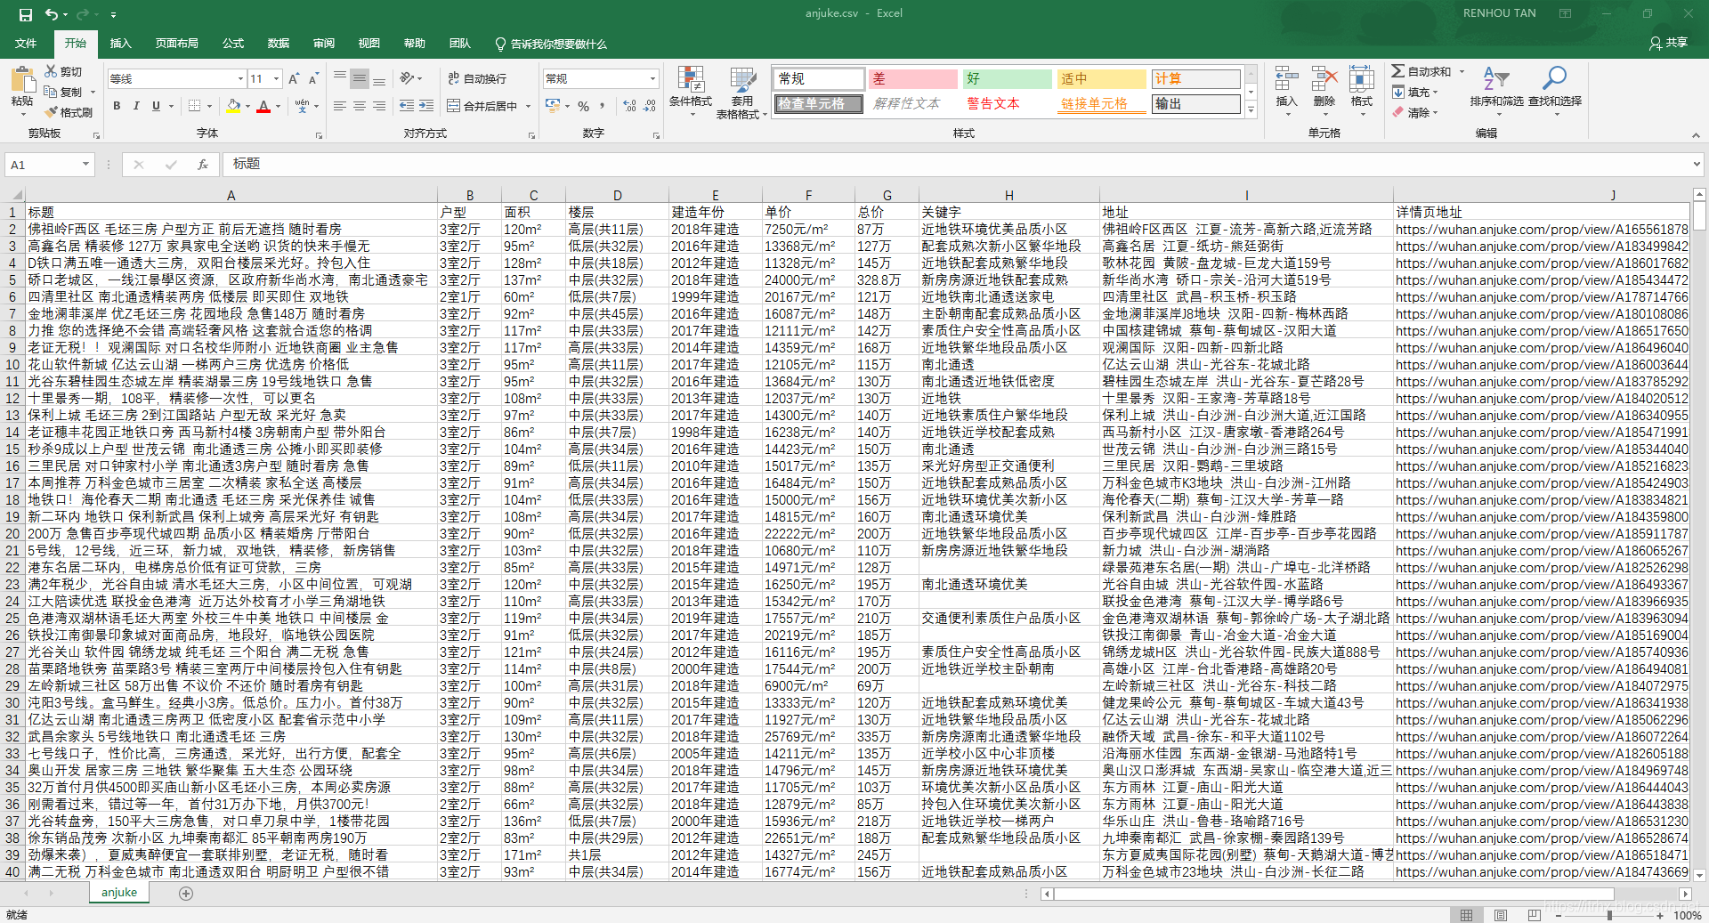Toggle Bold formatting

click(x=117, y=106)
